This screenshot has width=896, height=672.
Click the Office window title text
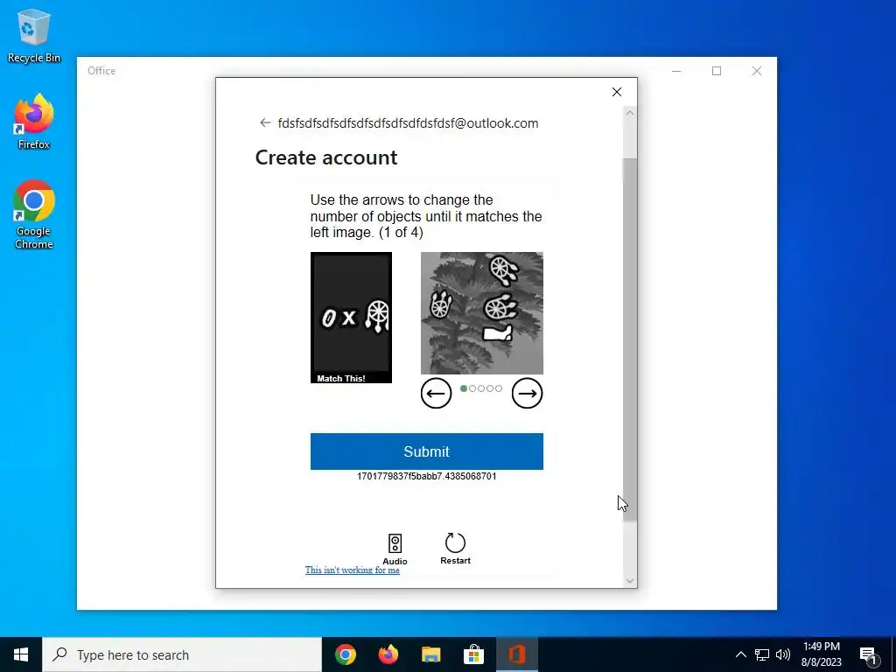101,71
